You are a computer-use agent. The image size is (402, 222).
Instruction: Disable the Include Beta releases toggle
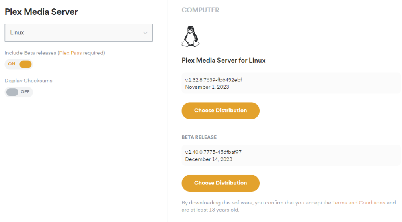pyautogui.click(x=18, y=64)
